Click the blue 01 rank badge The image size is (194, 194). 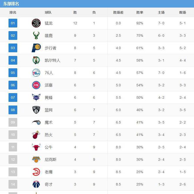coord(13,23)
